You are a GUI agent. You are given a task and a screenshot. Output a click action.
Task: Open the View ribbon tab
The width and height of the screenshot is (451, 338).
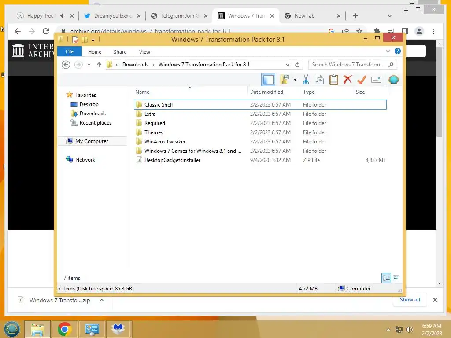(144, 52)
